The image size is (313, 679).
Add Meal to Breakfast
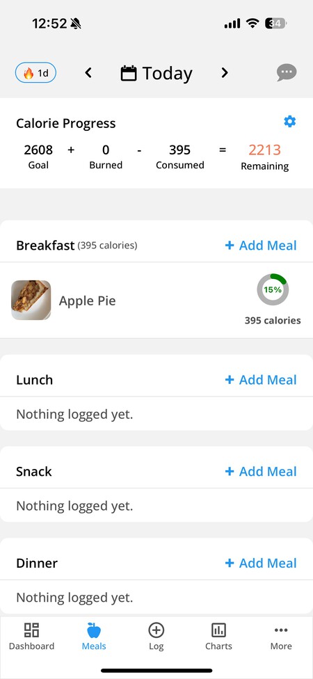click(261, 246)
